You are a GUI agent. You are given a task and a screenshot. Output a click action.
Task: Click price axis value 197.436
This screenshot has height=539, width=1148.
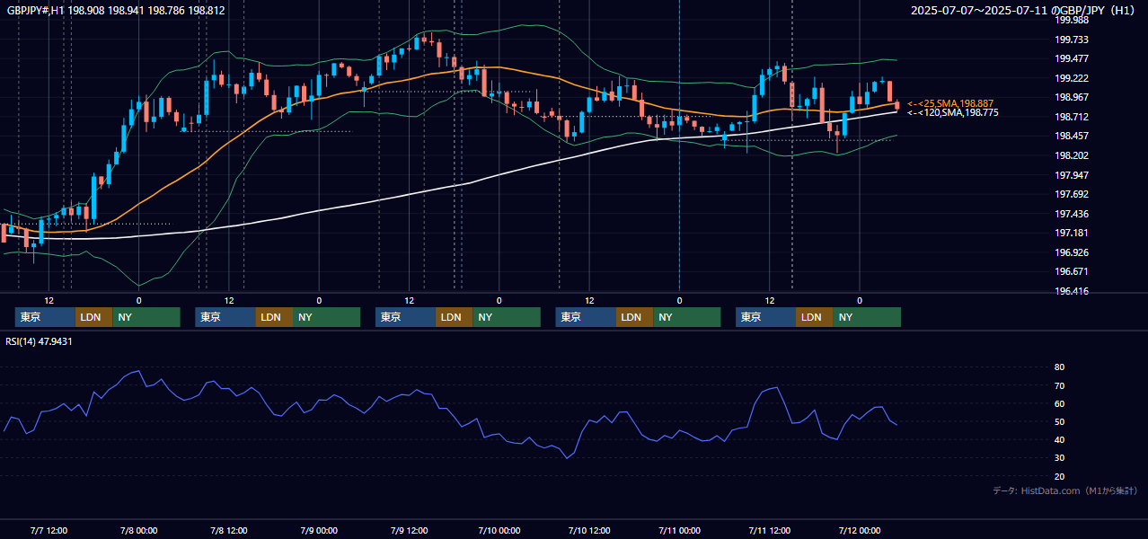click(1072, 214)
